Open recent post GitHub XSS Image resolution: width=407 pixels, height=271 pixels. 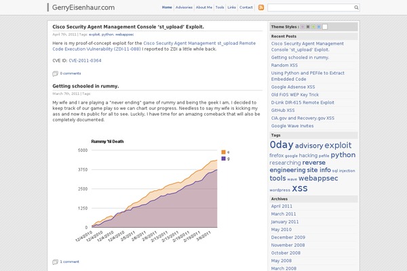(x=283, y=110)
